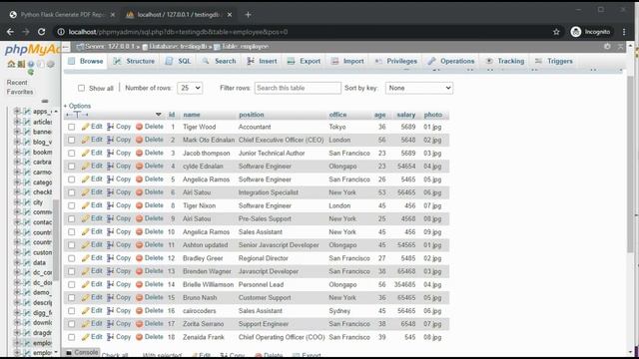Open the phpMyAdmin documentation help icon
Screen dimensions: 639x359
(31, 64)
